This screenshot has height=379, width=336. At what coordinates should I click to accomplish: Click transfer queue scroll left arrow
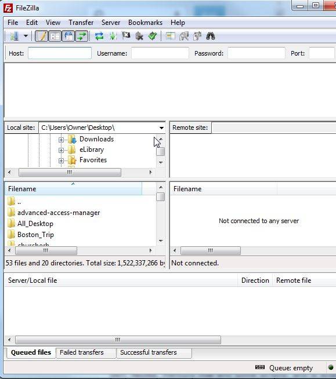pyautogui.click(x=9, y=340)
